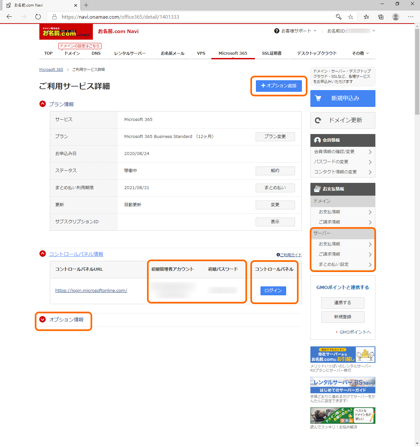This screenshot has height=447, width=420.
Task: Open the browser profile avatar
Action: [396, 17]
